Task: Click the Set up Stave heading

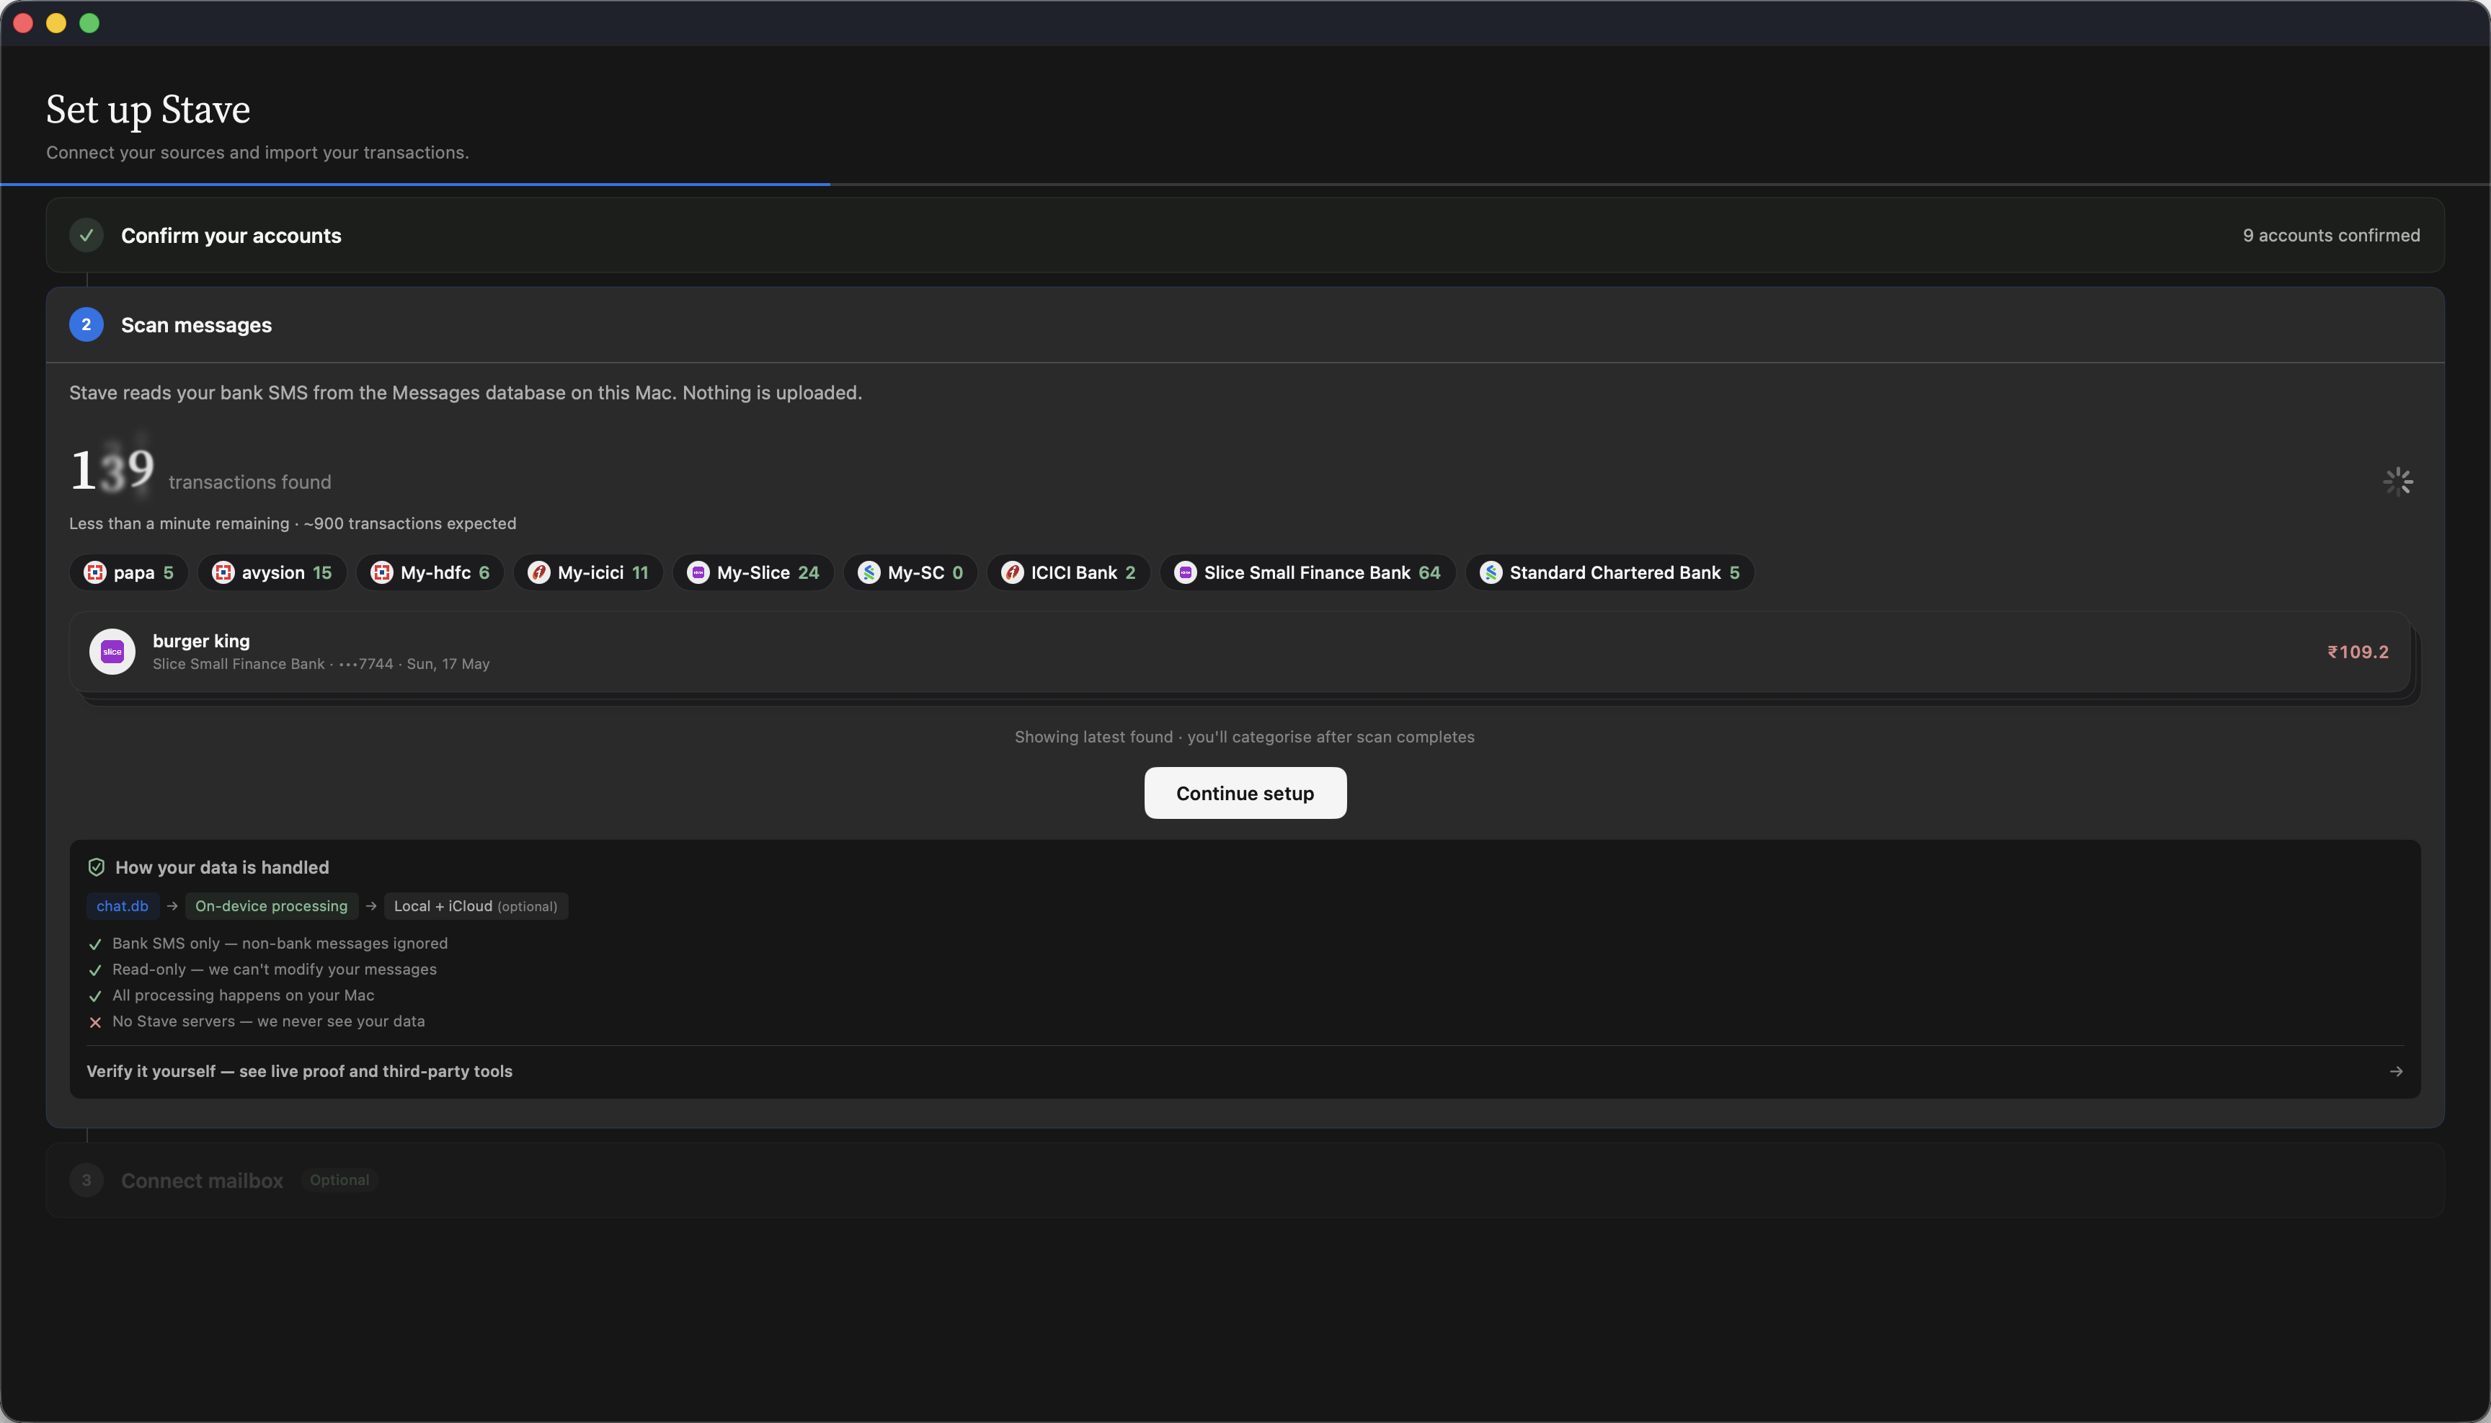Action: point(148,110)
